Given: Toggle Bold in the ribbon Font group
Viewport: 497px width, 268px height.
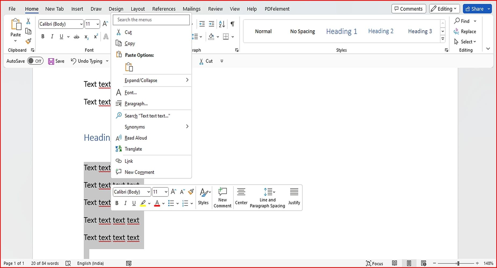Looking at the screenshot, I should pos(43,37).
